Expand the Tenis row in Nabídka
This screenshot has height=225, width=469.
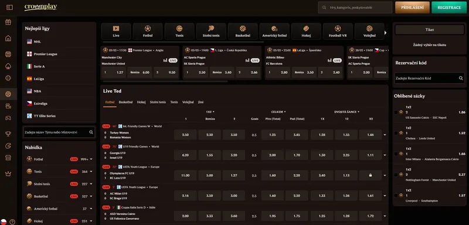click(91, 172)
